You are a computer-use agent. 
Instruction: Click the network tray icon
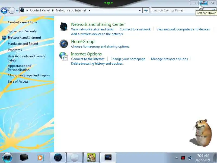tap(190, 158)
